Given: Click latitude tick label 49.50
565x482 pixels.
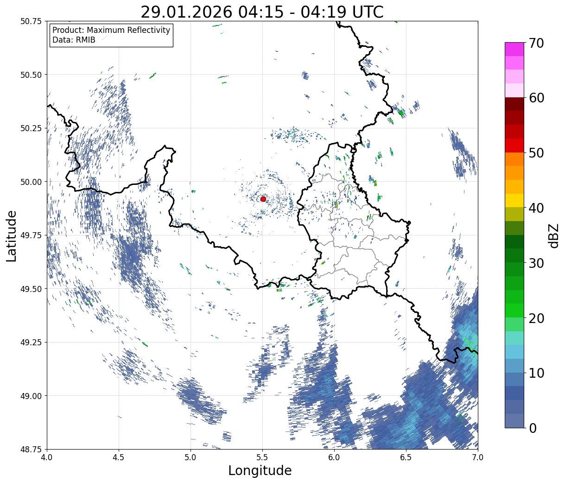Looking at the screenshot, I should coord(31,289).
